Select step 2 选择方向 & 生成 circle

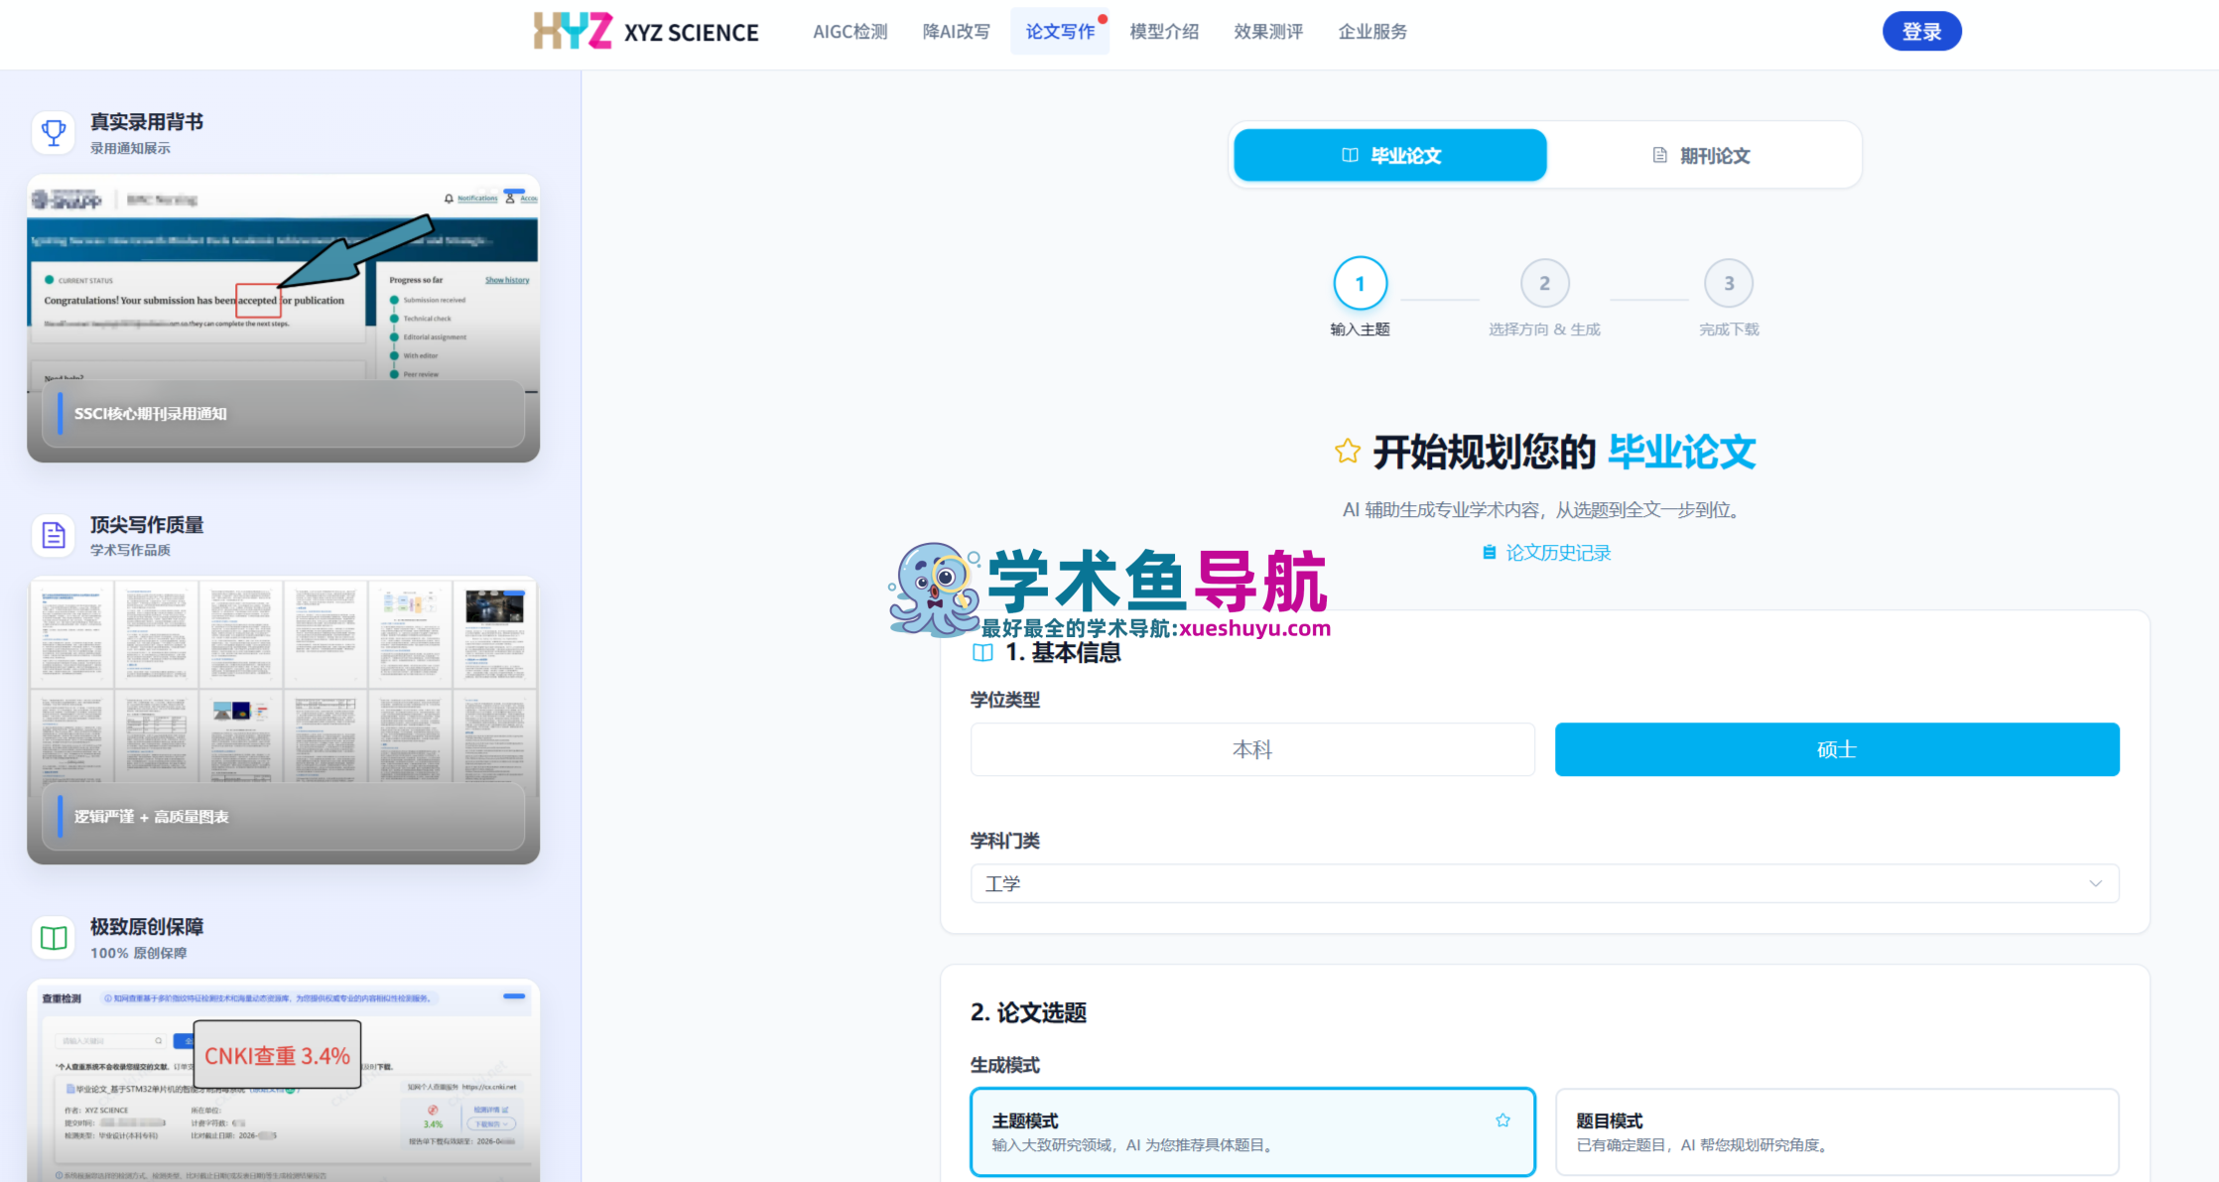pyautogui.click(x=1544, y=284)
